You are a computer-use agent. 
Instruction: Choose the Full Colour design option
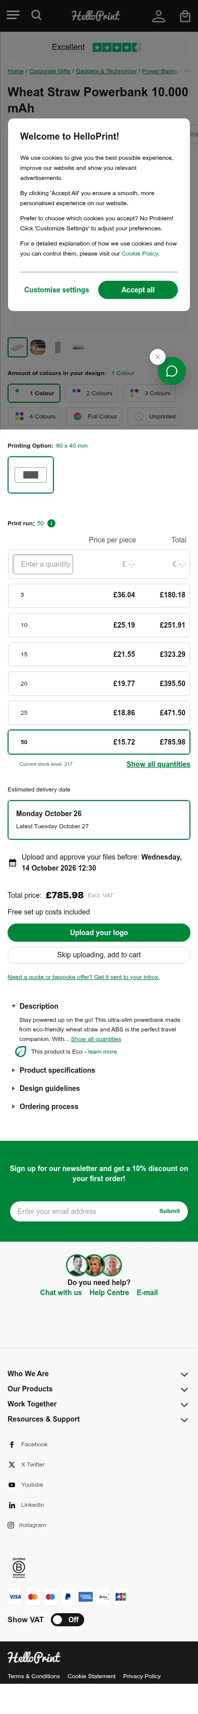pos(94,416)
